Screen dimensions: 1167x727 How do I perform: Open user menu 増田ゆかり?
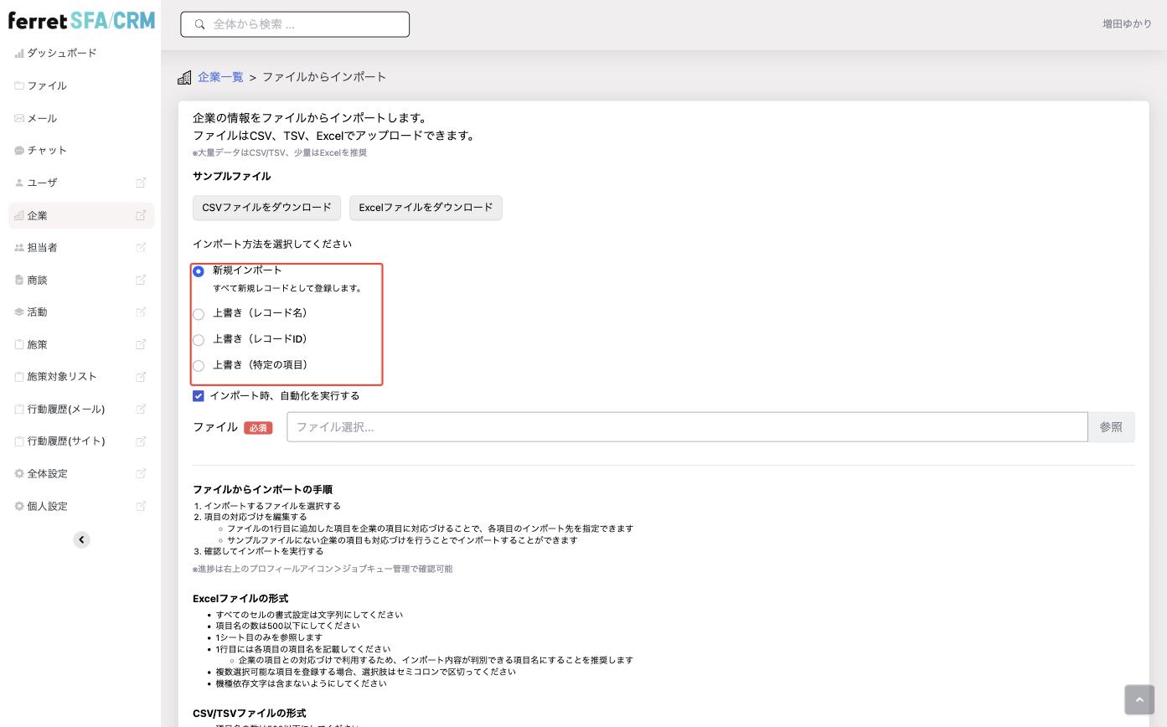point(1127,24)
